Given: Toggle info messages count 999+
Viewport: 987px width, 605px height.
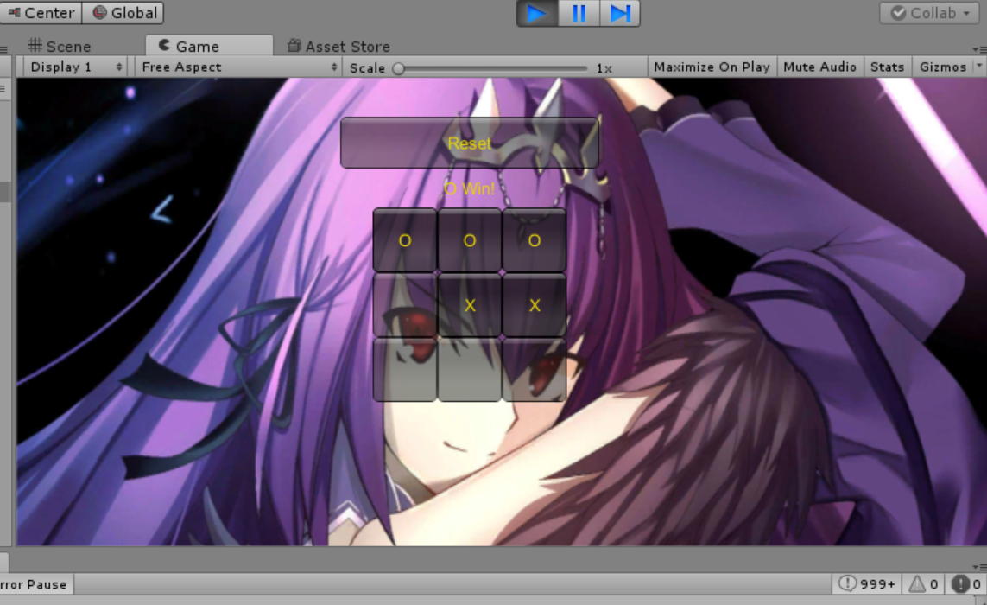Looking at the screenshot, I should [x=867, y=584].
